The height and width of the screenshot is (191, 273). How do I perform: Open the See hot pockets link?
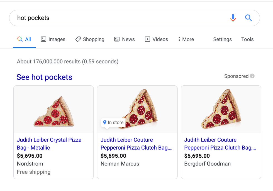point(44,77)
